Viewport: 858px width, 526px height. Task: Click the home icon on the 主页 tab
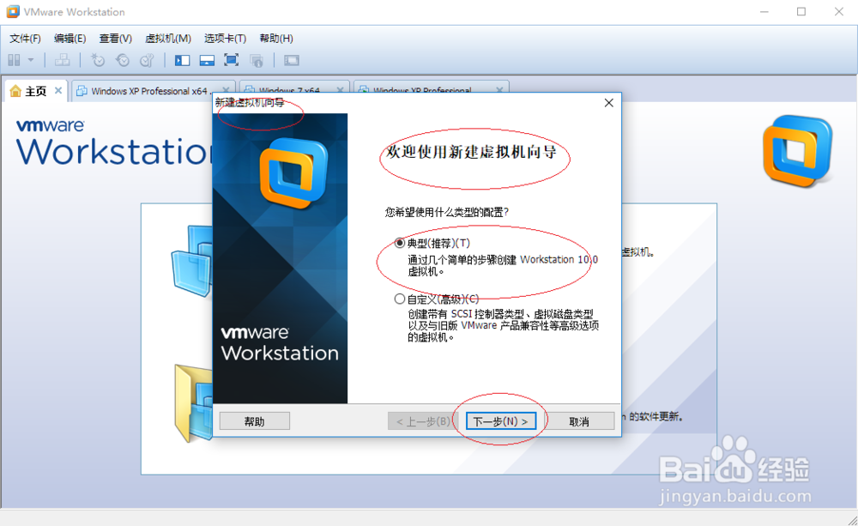[x=15, y=92]
